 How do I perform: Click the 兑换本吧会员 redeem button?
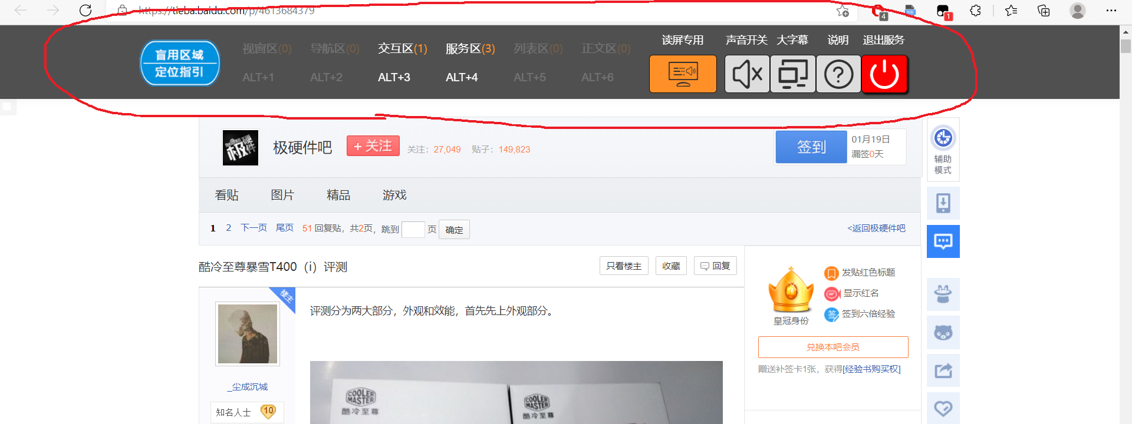[832, 347]
